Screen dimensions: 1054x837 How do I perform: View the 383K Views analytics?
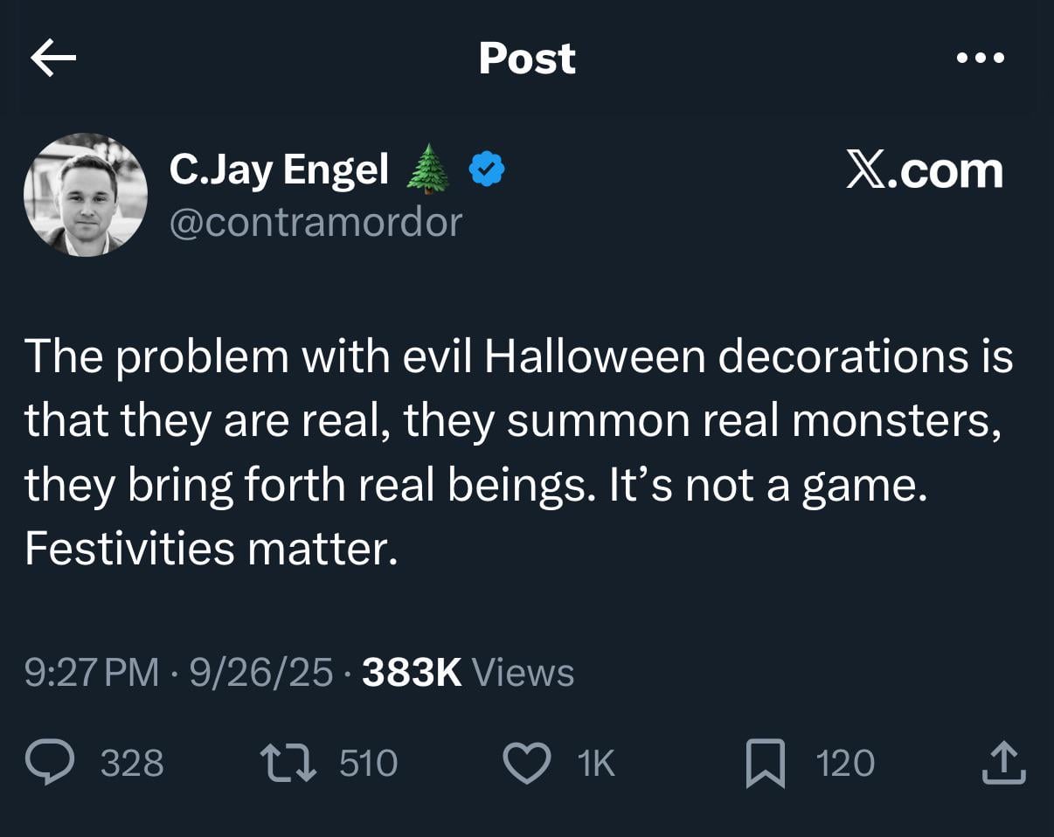tap(468, 673)
